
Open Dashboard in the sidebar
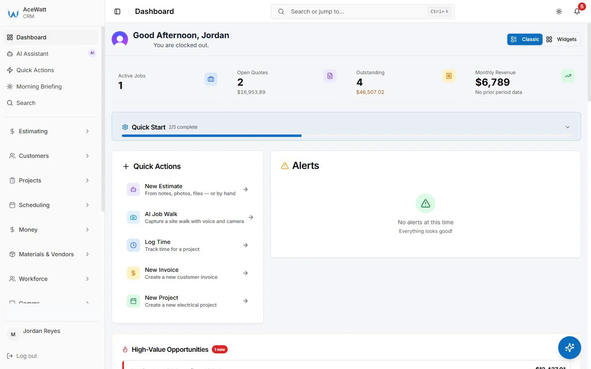pos(51,37)
